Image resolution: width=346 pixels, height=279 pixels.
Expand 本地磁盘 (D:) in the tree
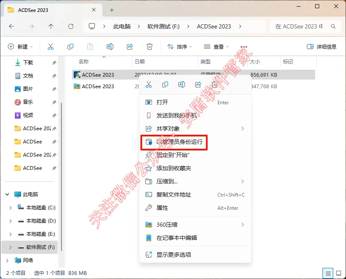tap(10, 221)
